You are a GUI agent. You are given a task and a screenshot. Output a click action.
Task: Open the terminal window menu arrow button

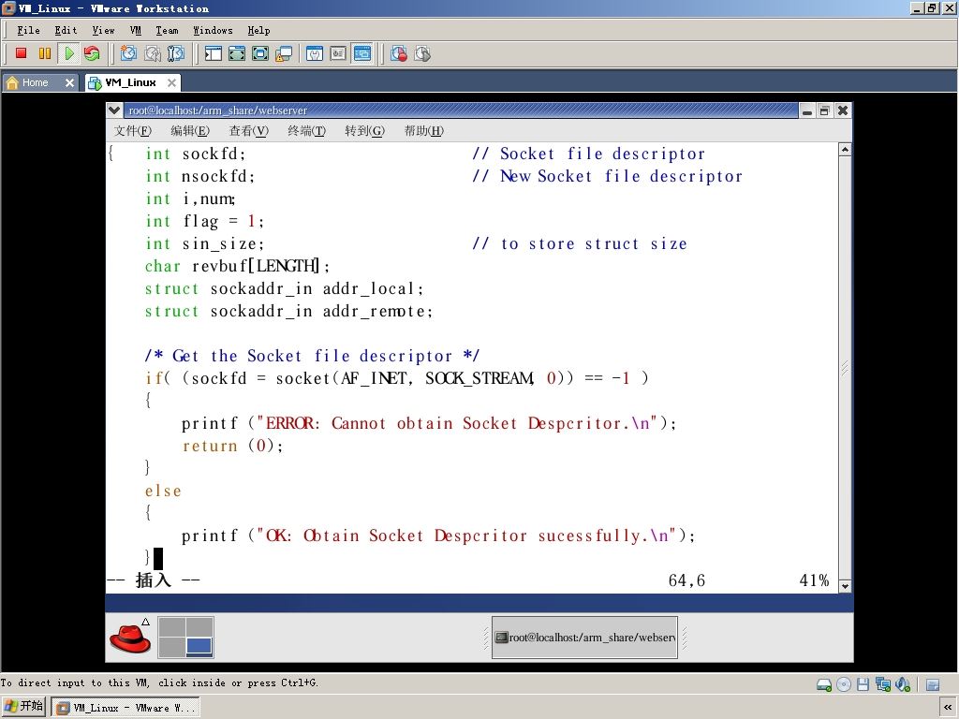point(114,110)
